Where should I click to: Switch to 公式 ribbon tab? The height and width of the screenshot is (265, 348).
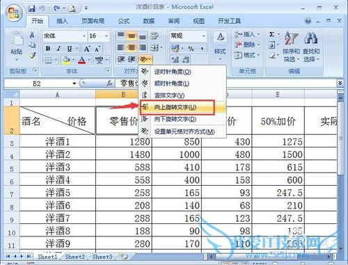click(x=123, y=21)
